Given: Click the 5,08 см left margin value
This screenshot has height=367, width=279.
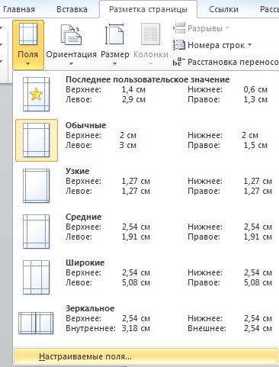Looking at the screenshot, I should coord(136,282).
